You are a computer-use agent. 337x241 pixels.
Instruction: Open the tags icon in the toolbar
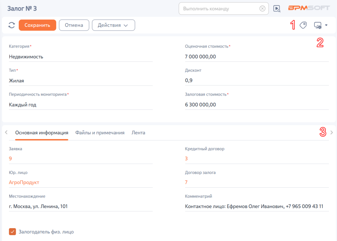tap(303, 25)
